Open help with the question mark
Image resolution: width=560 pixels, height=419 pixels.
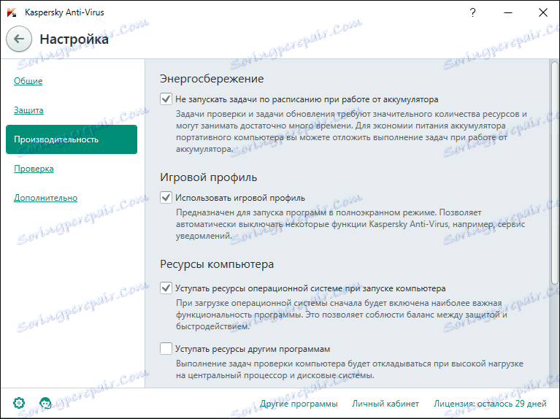[x=472, y=12]
